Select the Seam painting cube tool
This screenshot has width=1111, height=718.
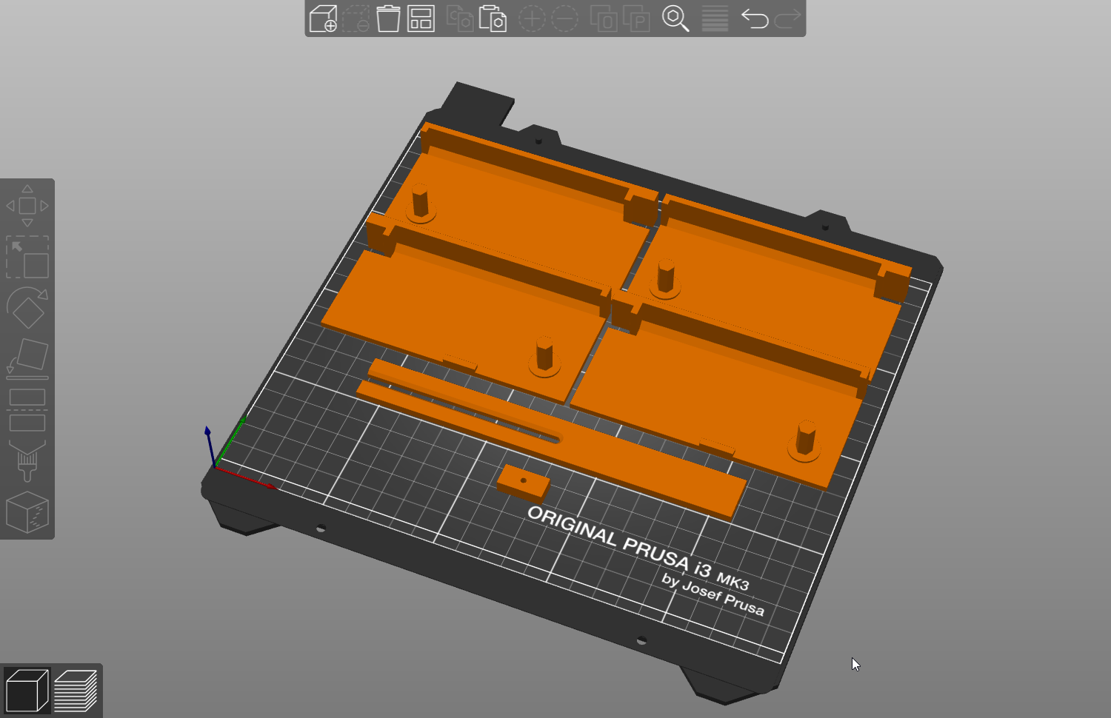click(27, 511)
